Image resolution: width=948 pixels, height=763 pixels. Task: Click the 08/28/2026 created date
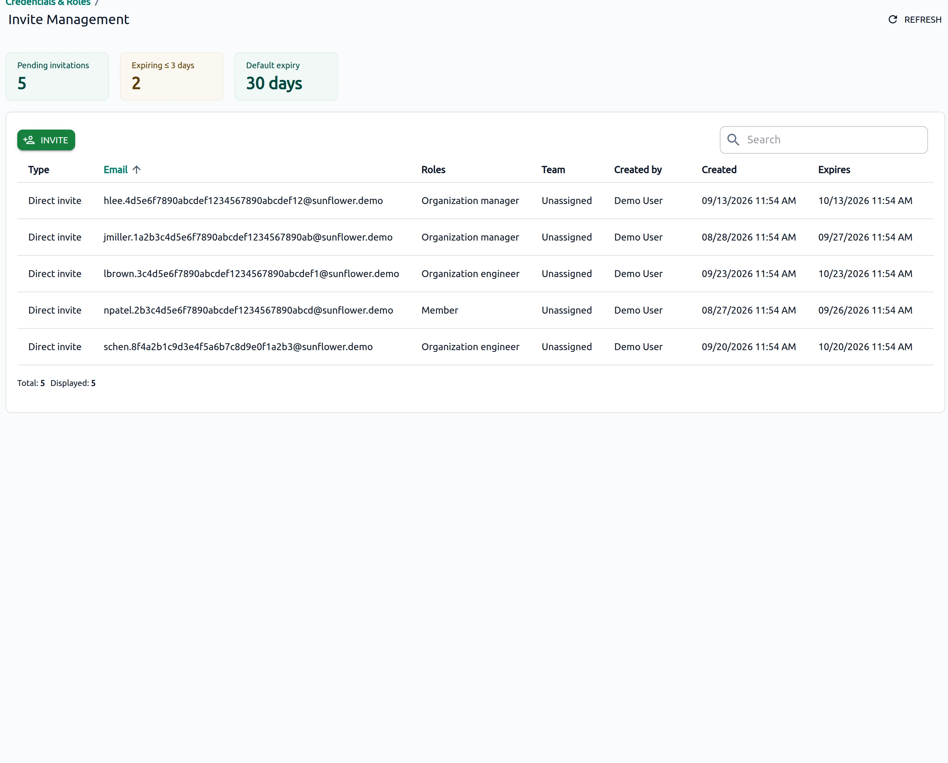[749, 237]
